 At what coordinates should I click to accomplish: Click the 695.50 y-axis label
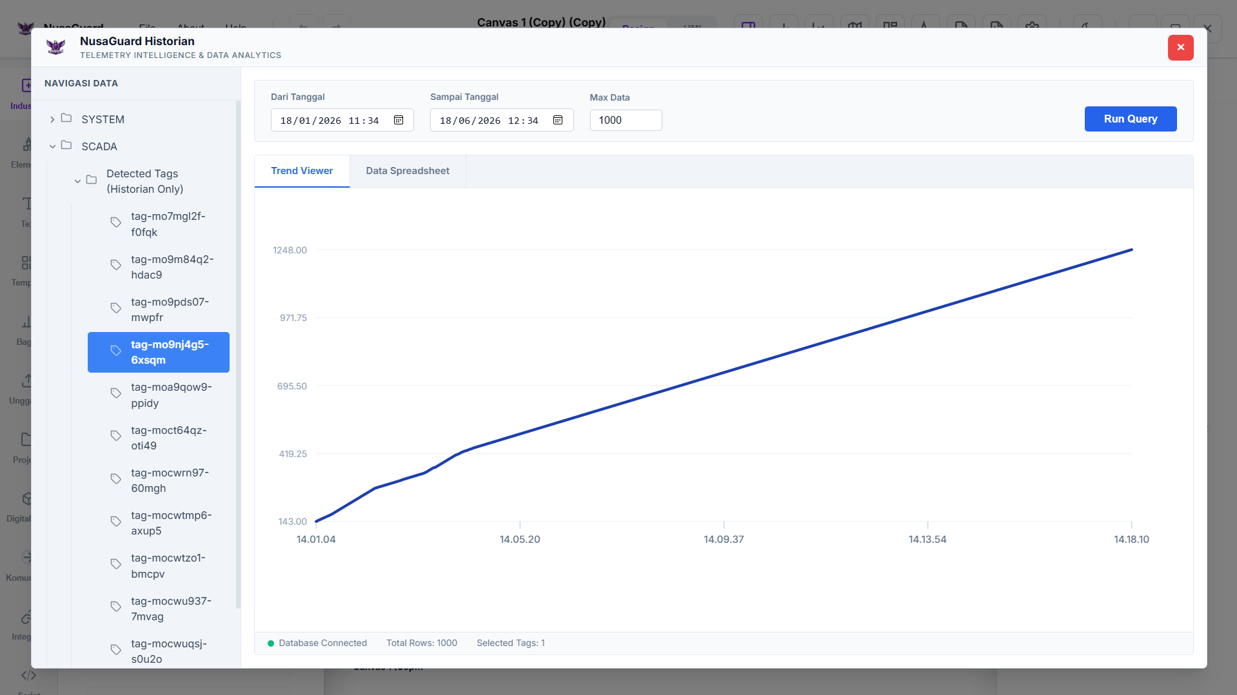click(292, 386)
